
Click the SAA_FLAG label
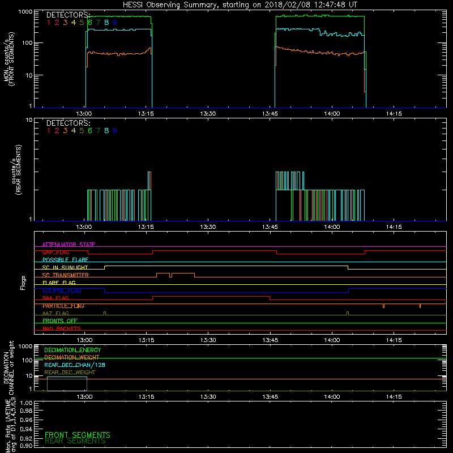click(x=55, y=298)
